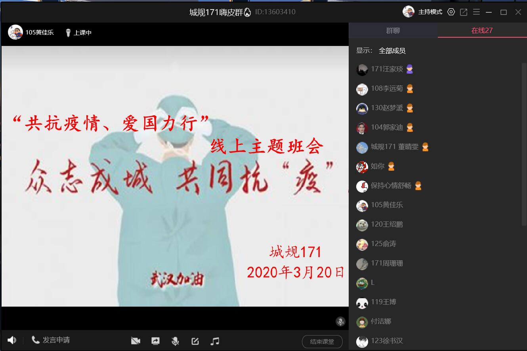Image resolution: width=527 pixels, height=351 pixels.
Task: Open the whiteboard edit tool icon
Action: [195, 341]
